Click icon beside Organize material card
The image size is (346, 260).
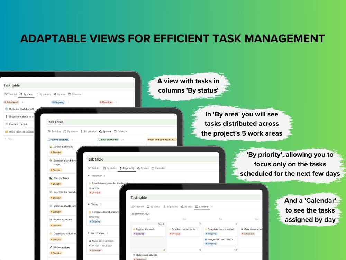[x=6, y=116]
